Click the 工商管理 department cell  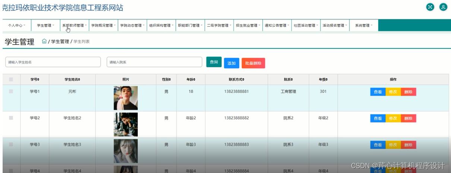288,92
